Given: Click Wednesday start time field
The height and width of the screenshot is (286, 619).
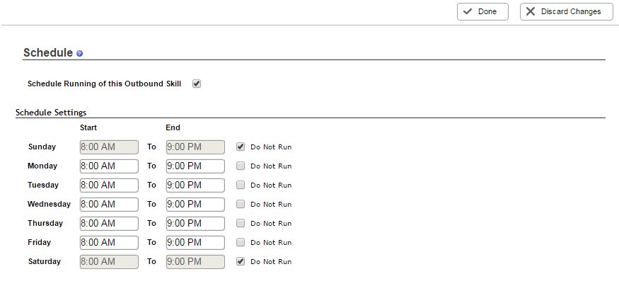Looking at the screenshot, I should [x=109, y=204].
